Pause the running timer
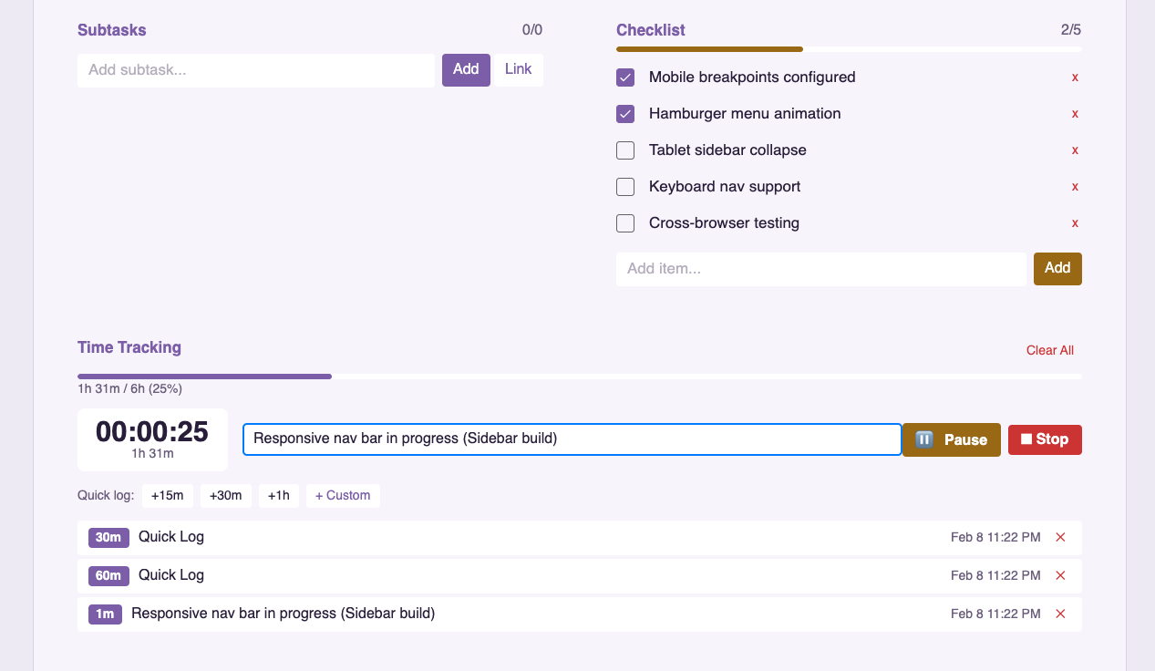This screenshot has width=1155, height=671. click(x=951, y=439)
